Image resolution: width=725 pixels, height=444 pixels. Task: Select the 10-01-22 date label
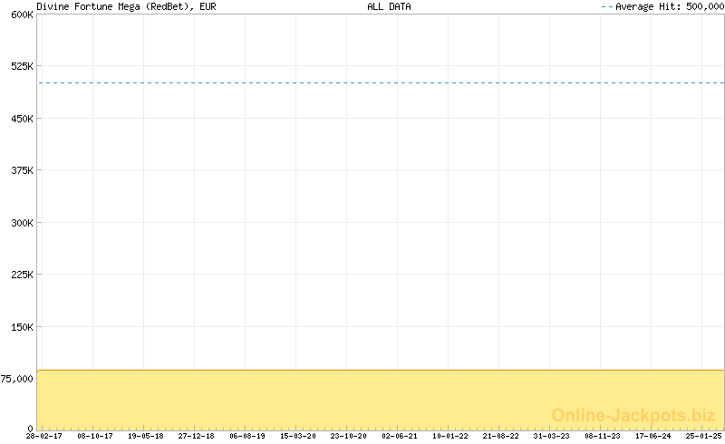coord(450,436)
